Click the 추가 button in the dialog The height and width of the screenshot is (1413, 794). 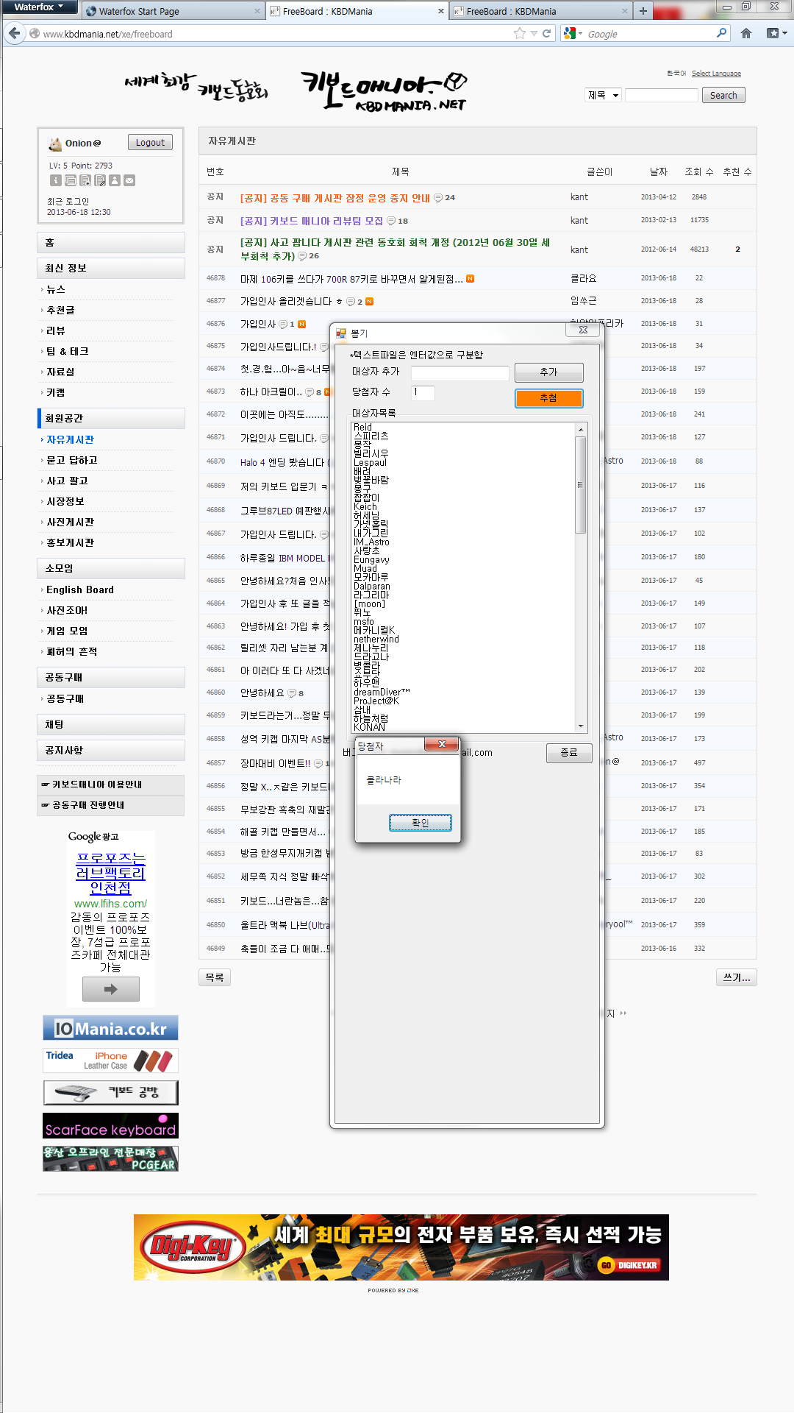548,372
